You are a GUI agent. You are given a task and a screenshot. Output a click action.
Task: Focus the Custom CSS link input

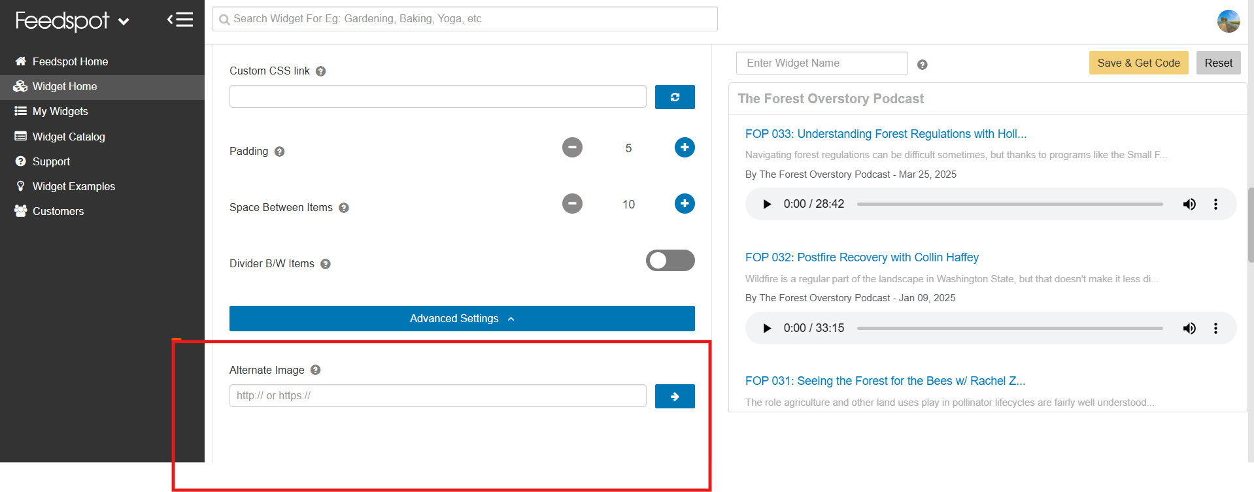click(437, 97)
